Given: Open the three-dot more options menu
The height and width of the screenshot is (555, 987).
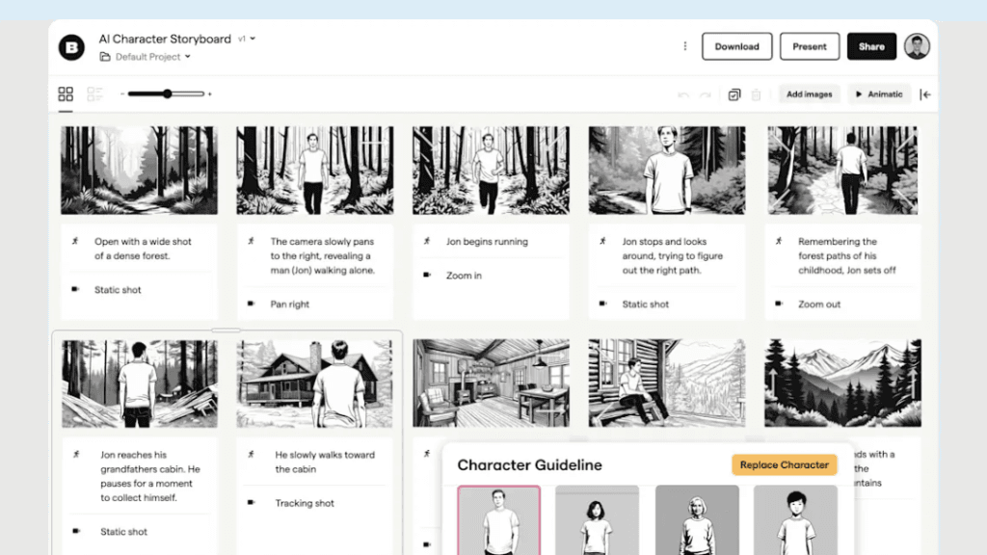Looking at the screenshot, I should click(685, 46).
